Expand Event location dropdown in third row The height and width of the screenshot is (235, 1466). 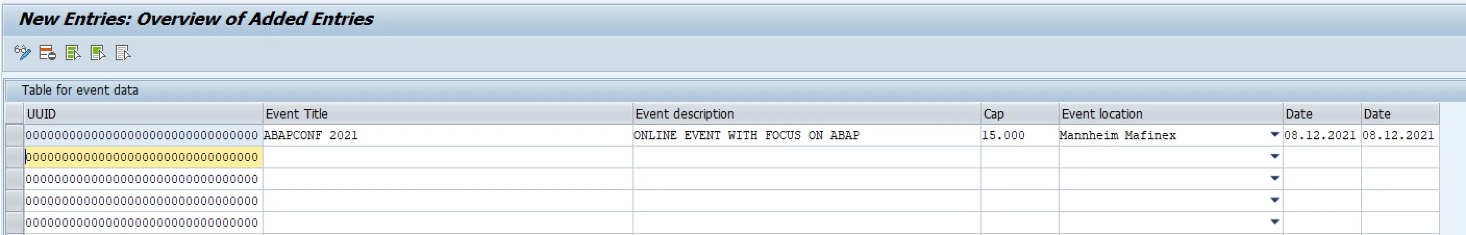1274,178
